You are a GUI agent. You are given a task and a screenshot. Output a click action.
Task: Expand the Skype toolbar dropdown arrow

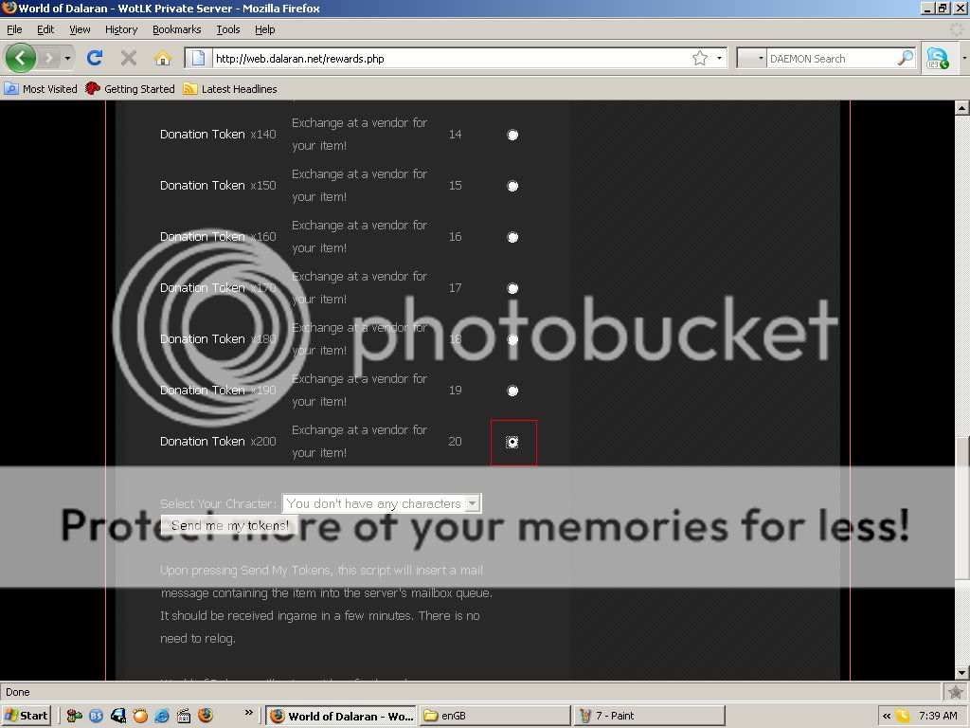pos(963,58)
